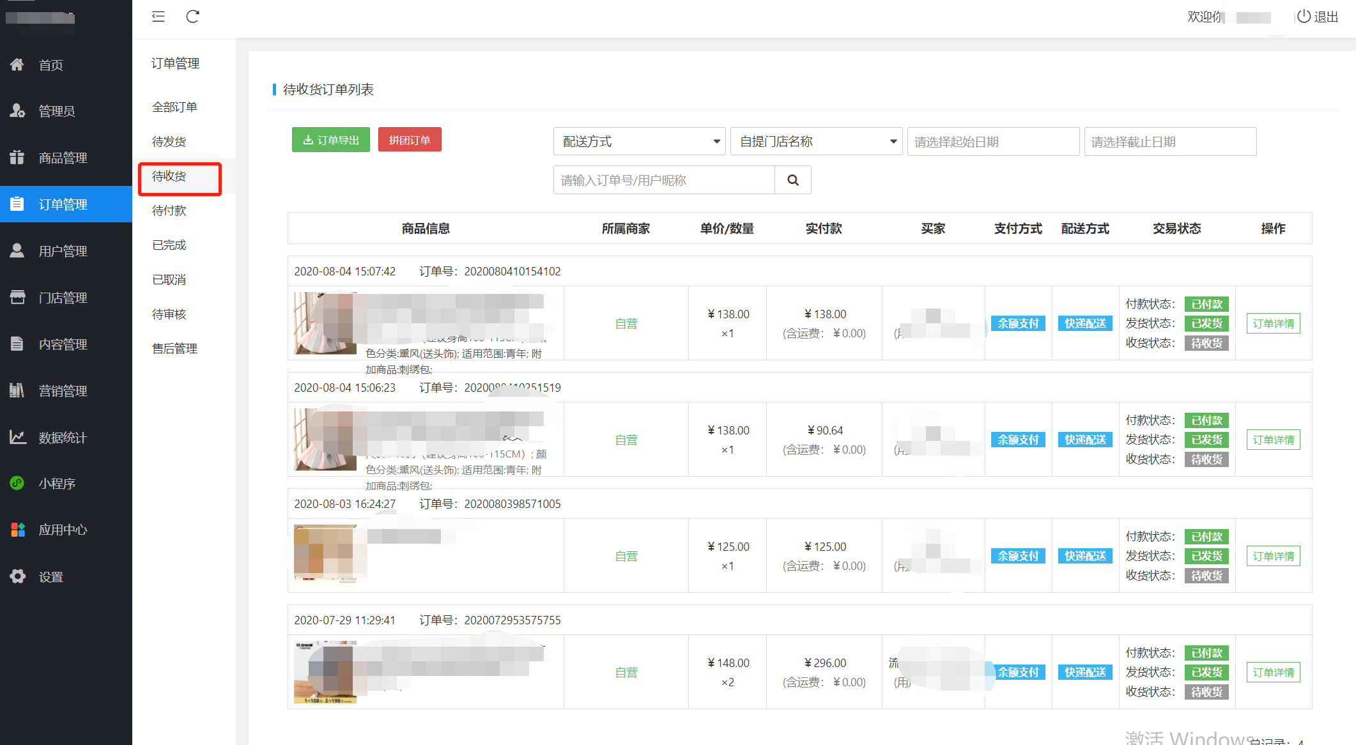Open 应用中心 colorful grid icon
Image resolution: width=1356 pixels, height=745 pixels.
[x=17, y=530]
